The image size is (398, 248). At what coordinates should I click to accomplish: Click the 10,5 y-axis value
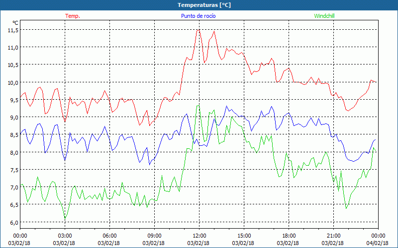point(13,65)
